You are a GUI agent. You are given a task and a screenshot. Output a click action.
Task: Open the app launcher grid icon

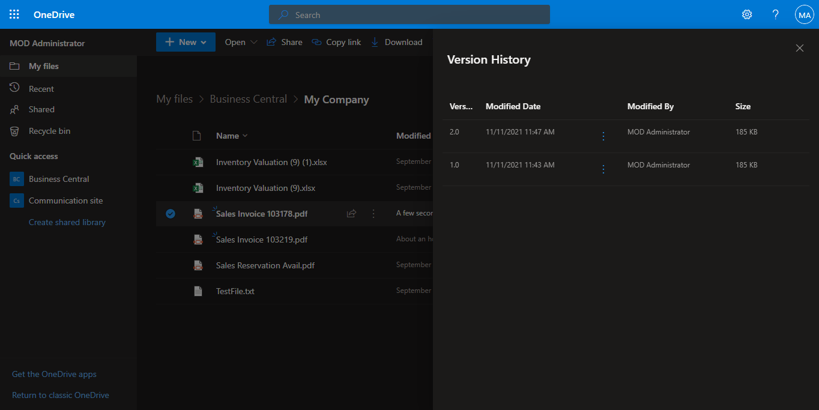pyautogui.click(x=14, y=14)
